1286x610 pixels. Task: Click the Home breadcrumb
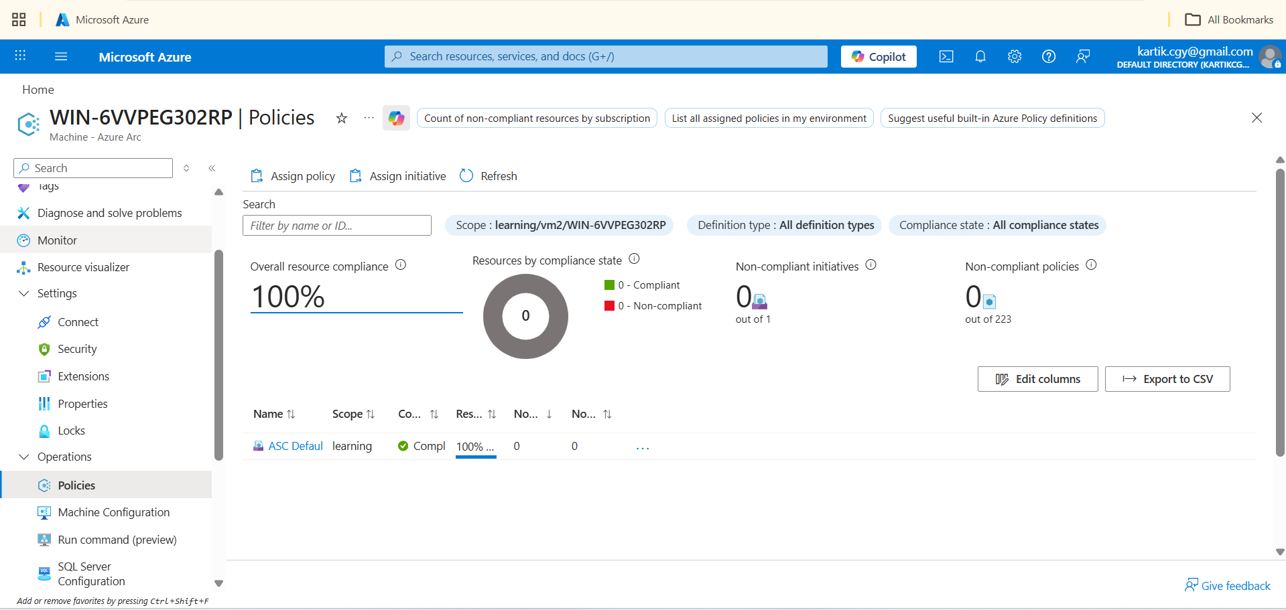coord(38,90)
